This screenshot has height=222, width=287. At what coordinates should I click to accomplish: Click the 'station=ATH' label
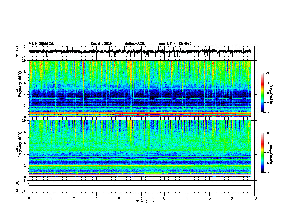[134, 44]
